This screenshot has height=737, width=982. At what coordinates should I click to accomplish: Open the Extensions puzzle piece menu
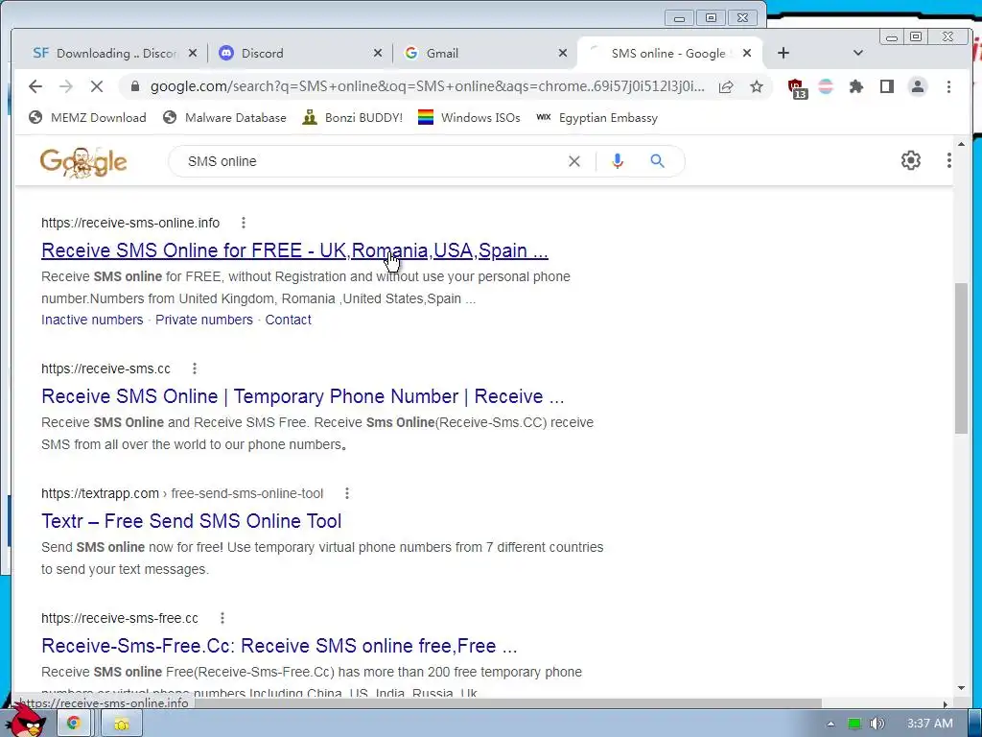click(856, 86)
